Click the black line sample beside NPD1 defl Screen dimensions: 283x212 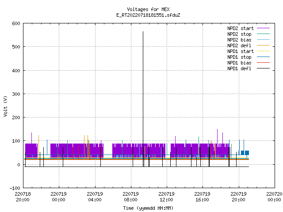[264, 68]
